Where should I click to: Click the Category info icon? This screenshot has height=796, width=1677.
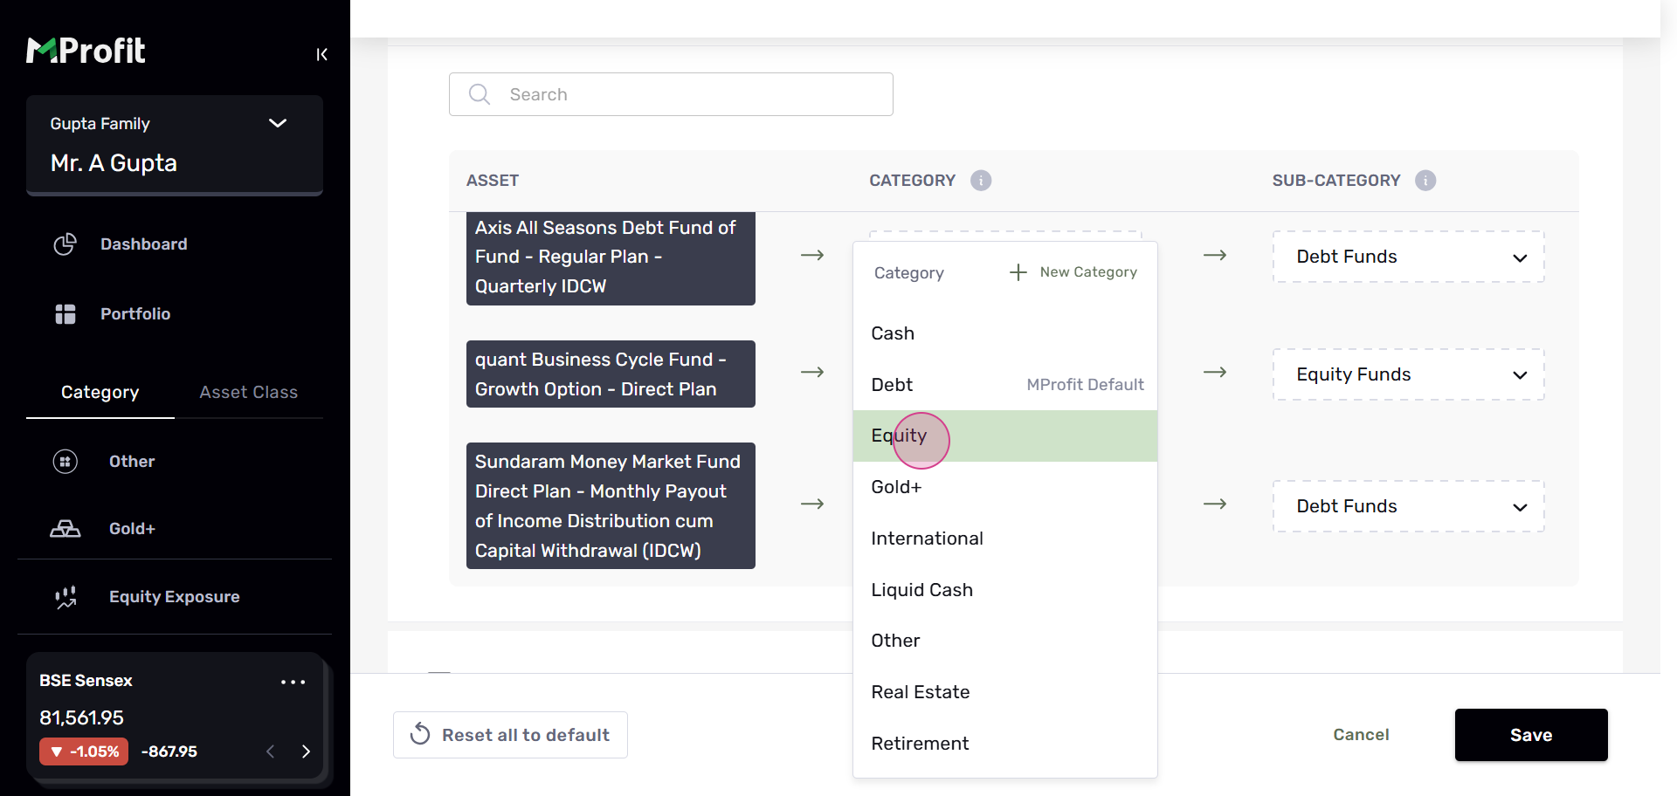981,181
